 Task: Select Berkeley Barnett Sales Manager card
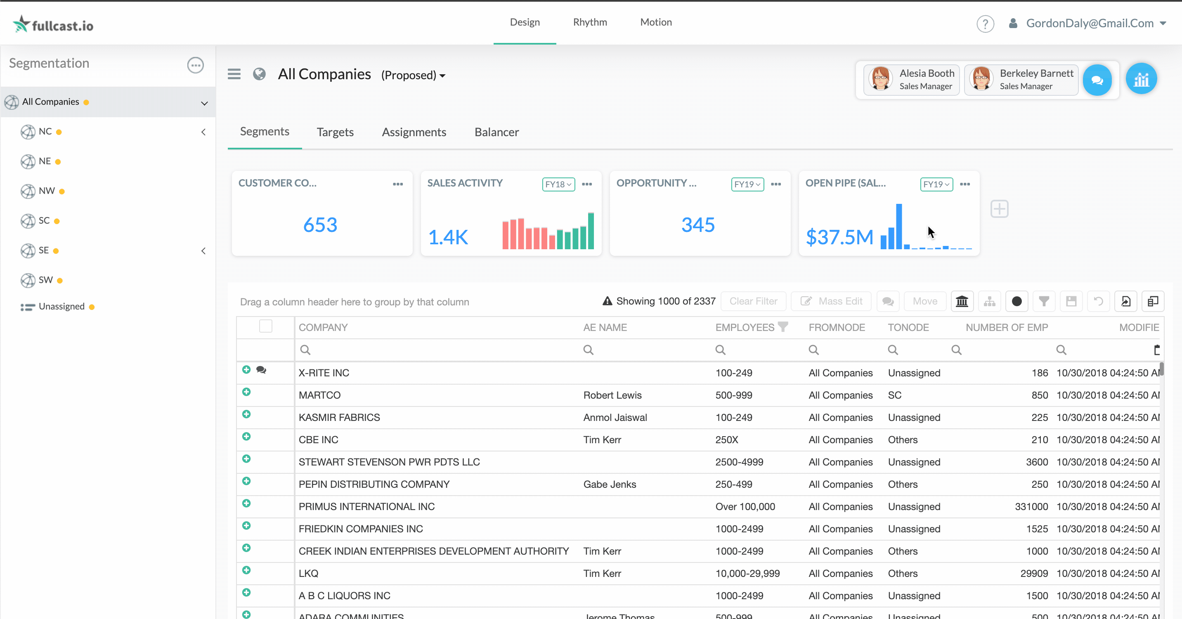click(x=1021, y=80)
